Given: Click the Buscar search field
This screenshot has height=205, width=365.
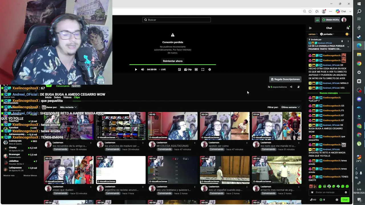Looking at the screenshot, I should click(177, 20).
